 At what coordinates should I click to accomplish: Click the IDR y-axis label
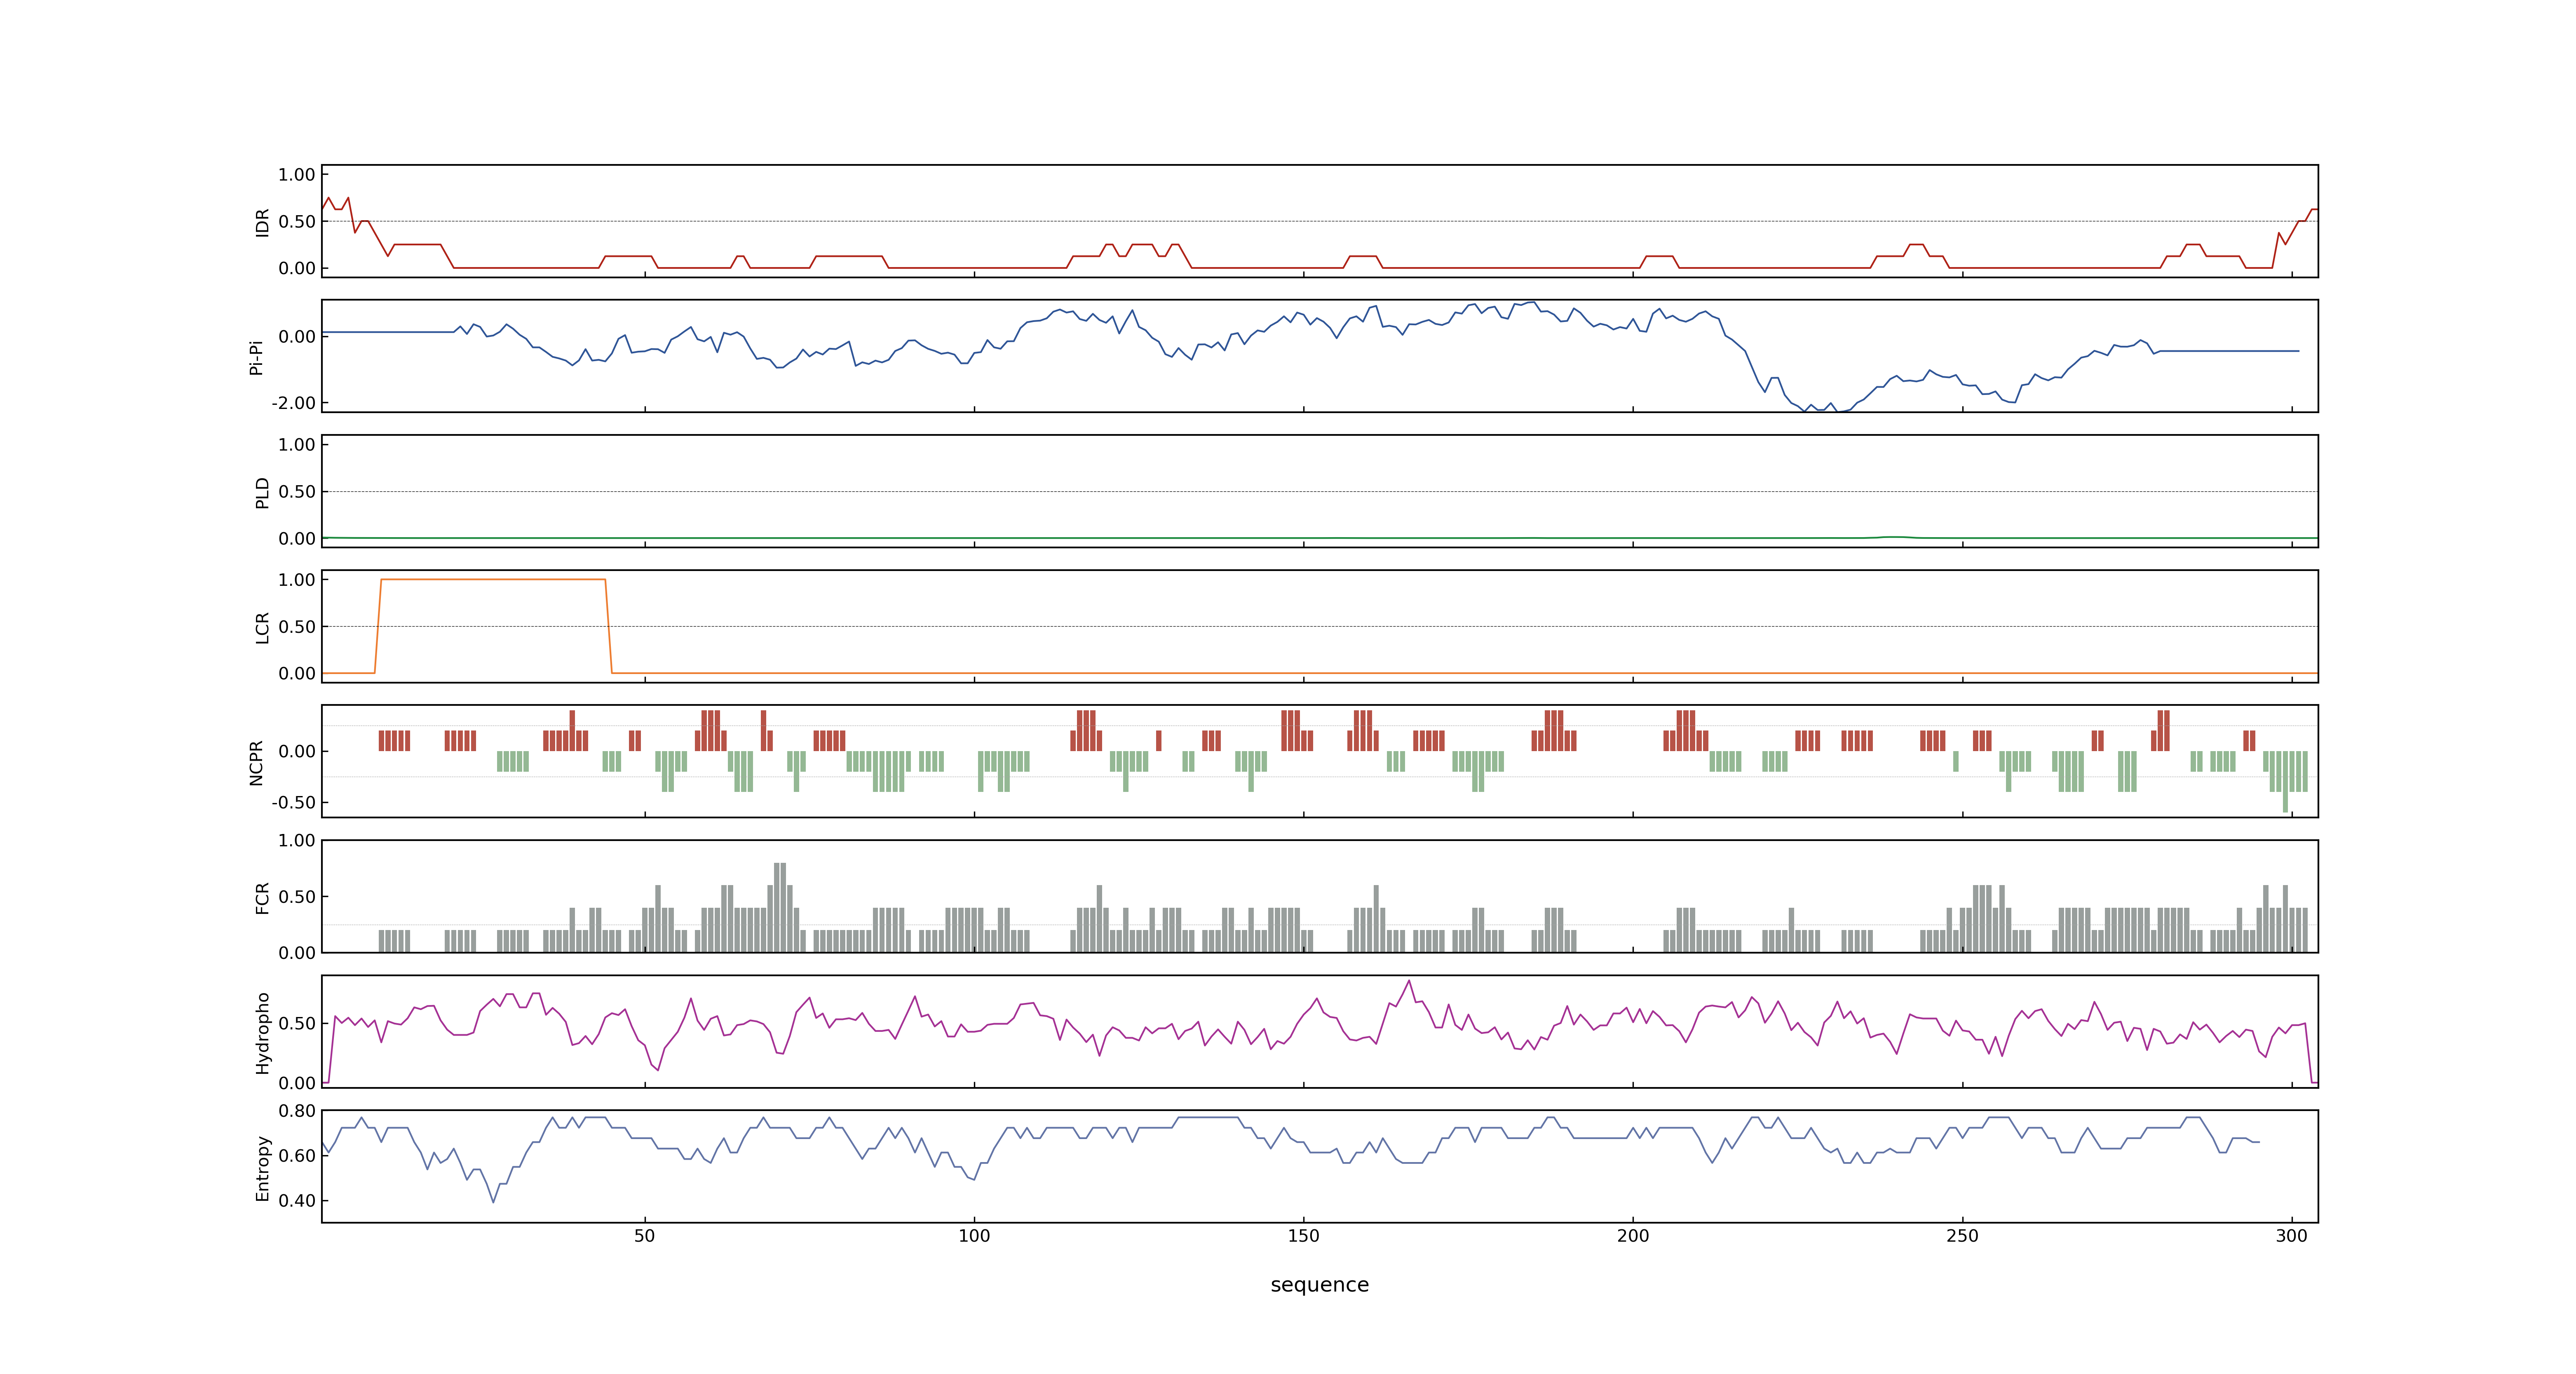(262, 222)
